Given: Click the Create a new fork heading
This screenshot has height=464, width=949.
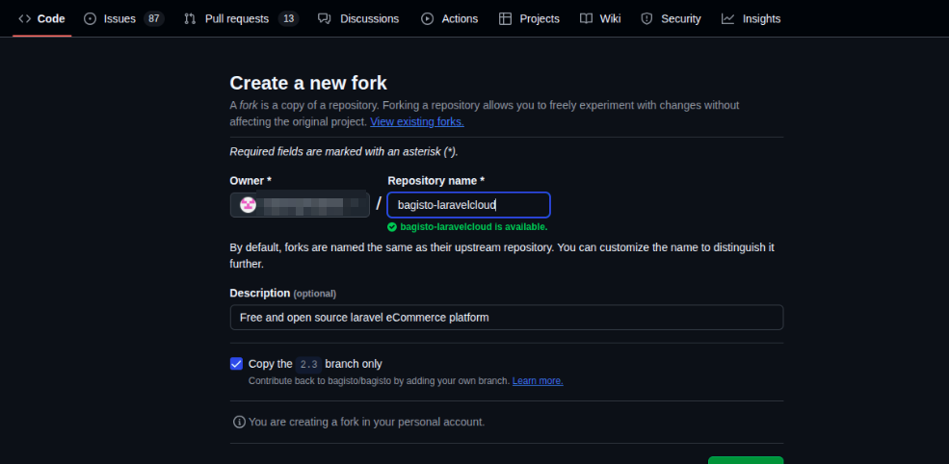Looking at the screenshot, I should [x=308, y=83].
